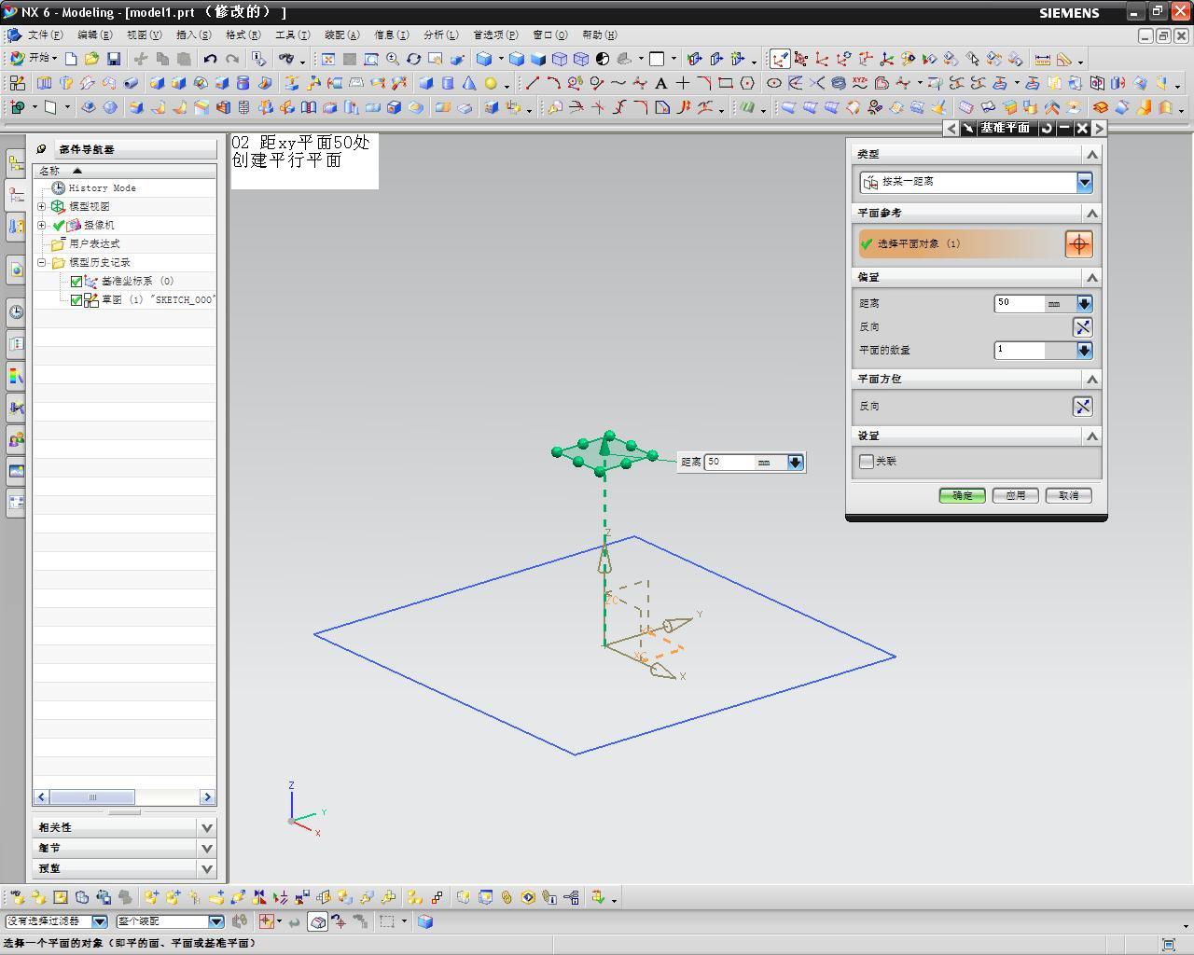
Task: Click the Name (名称) column header
Action: click(125, 171)
